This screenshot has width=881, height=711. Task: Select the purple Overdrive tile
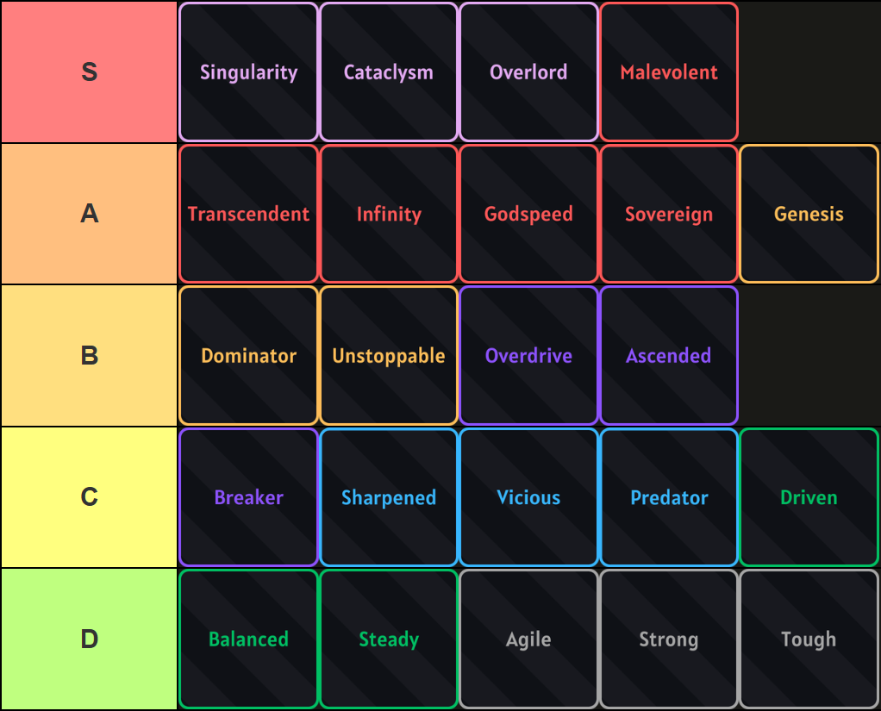(528, 356)
